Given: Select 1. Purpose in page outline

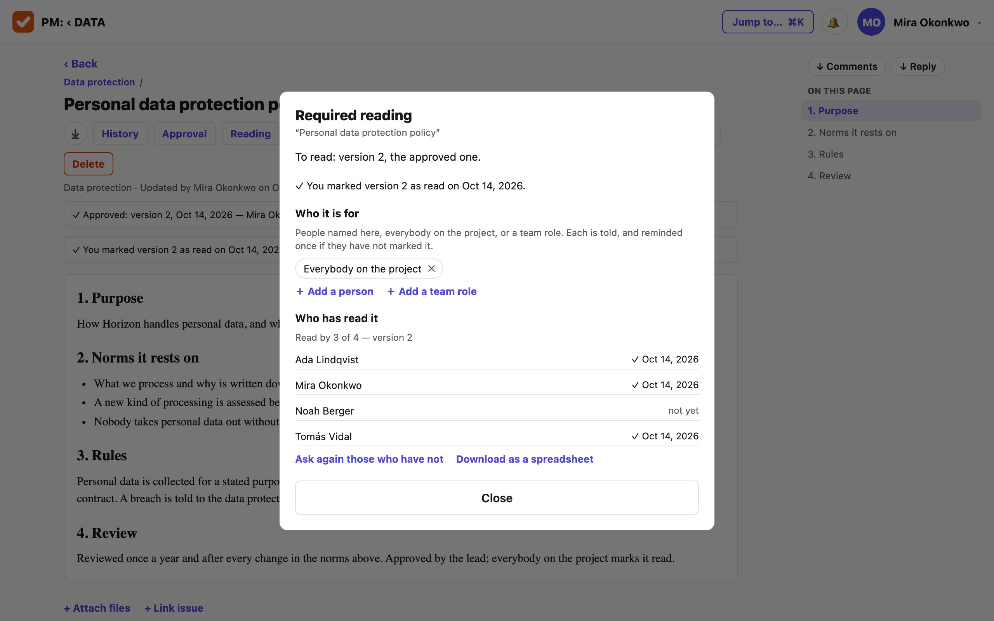Looking at the screenshot, I should [891, 111].
